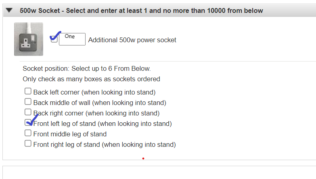
Task: Click the Back middle of wall label text
Action: coord(100,103)
